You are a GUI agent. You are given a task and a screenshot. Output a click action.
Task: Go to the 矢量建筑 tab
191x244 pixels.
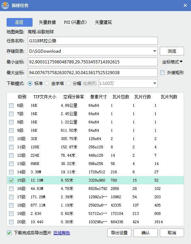pyautogui.click(x=103, y=22)
